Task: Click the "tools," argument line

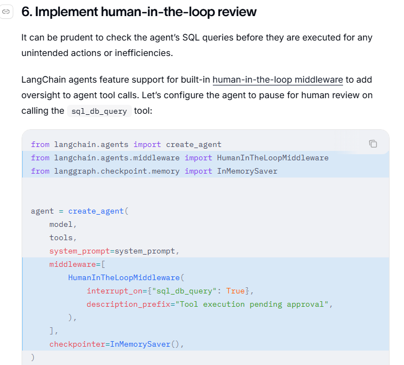Action: point(63,237)
